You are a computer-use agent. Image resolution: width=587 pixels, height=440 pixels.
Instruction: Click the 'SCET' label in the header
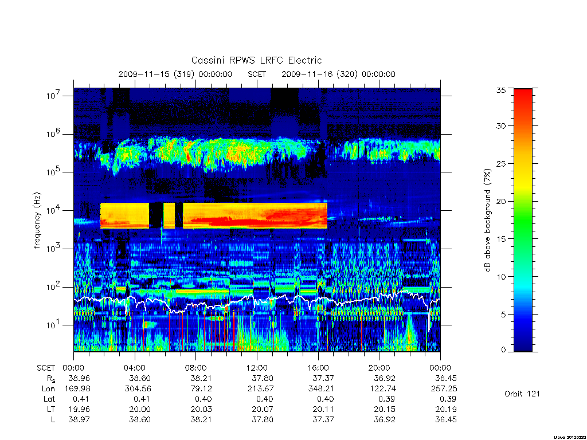257,74
